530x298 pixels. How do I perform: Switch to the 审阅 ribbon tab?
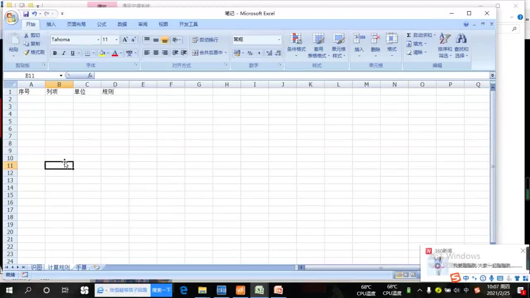143,24
